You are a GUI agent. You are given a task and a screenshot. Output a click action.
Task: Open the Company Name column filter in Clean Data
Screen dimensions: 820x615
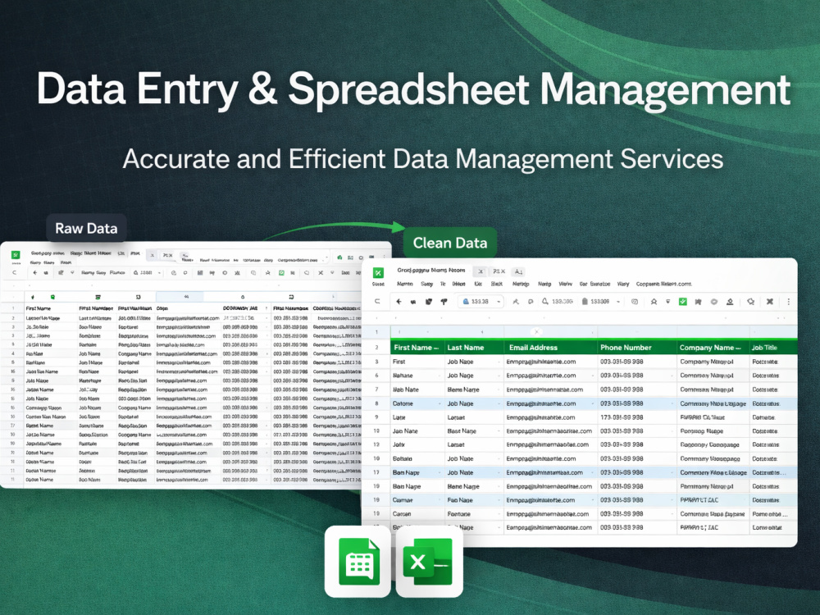(739, 348)
